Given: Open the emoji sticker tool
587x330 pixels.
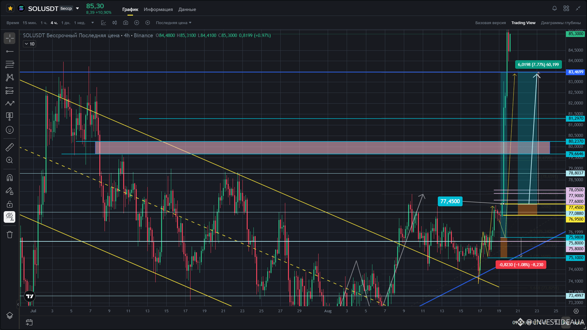Looking at the screenshot, I should click(10, 130).
